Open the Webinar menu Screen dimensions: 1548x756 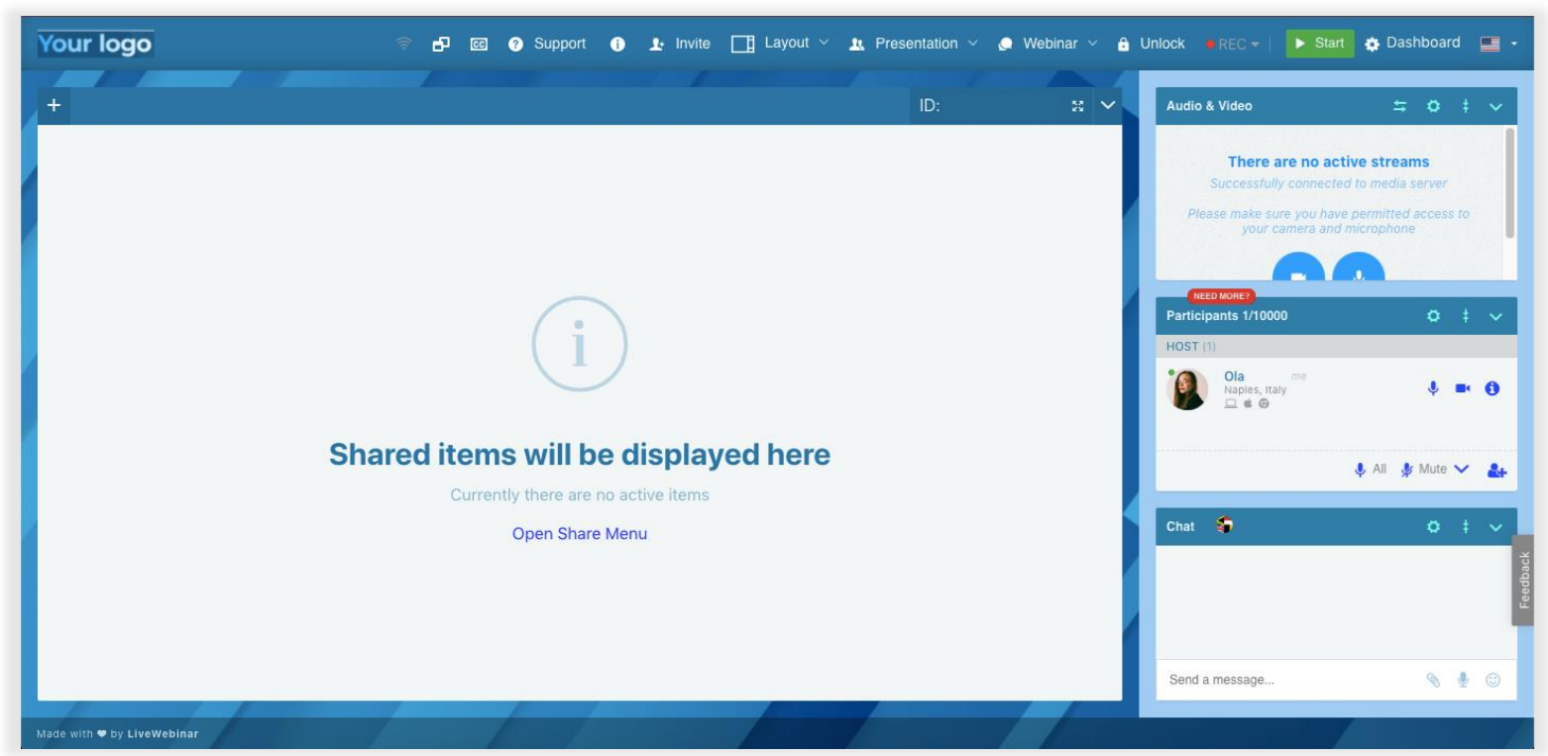tap(1047, 45)
